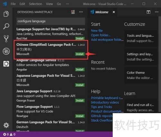
Task: Show errors count in status bar
Action: (6, 134)
